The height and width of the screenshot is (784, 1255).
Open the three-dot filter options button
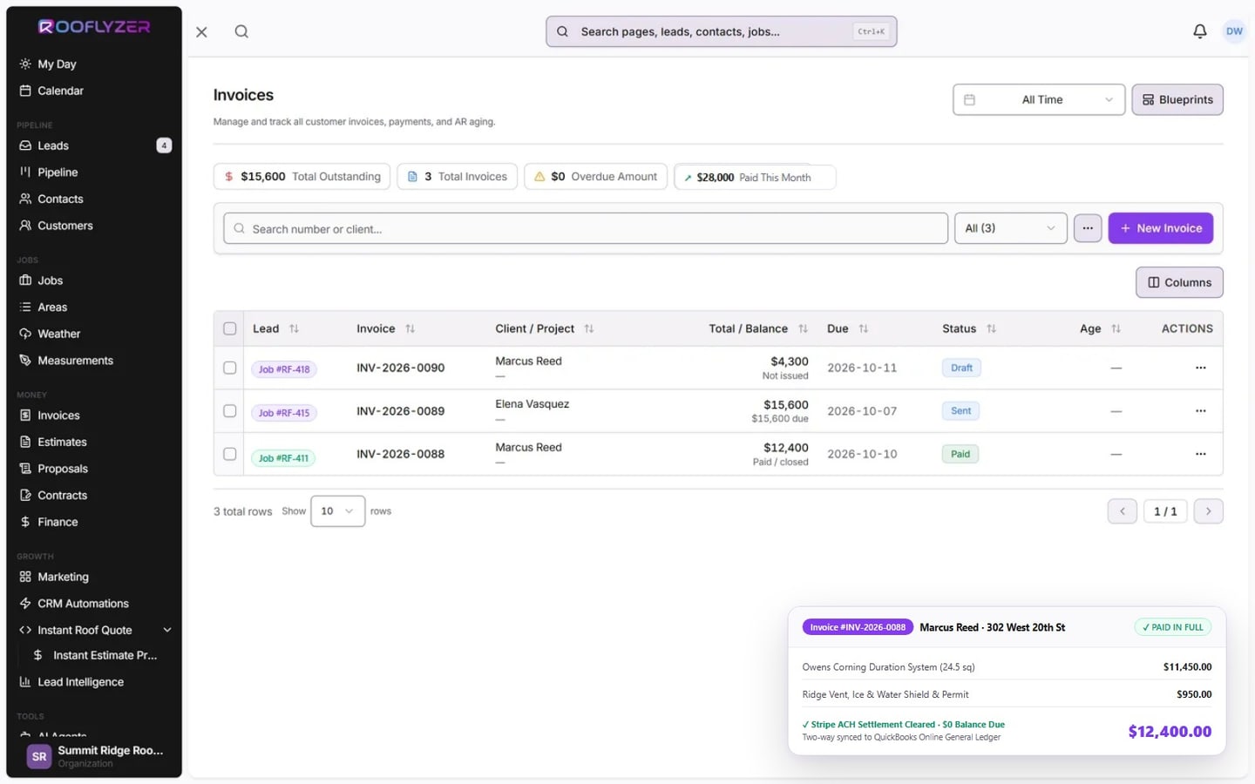(x=1087, y=228)
